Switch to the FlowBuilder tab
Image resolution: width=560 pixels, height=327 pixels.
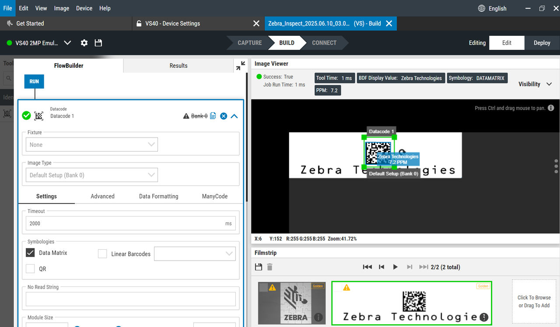[69, 65]
